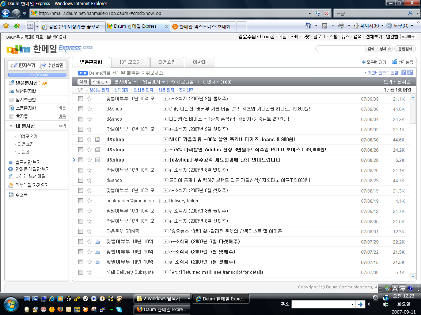Click the 로그아웃 button
The width and height of the screenshot is (421, 315).
(408, 36)
